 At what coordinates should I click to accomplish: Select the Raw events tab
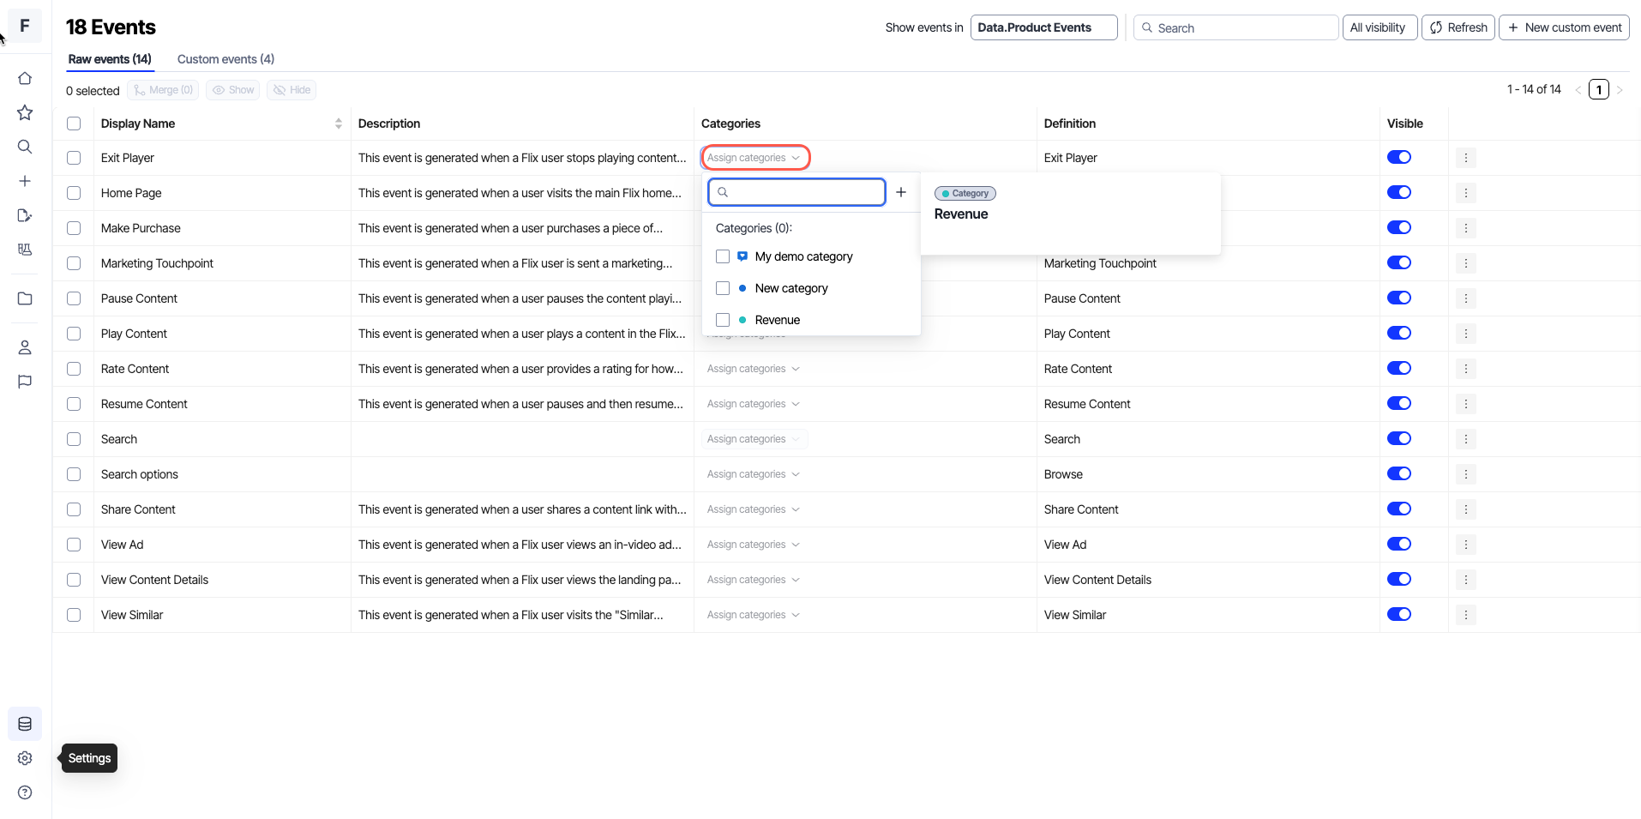click(x=110, y=59)
